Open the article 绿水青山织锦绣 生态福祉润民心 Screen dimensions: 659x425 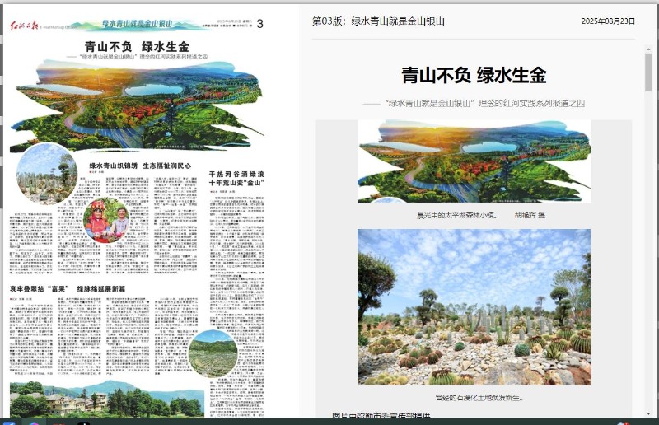[145, 166]
